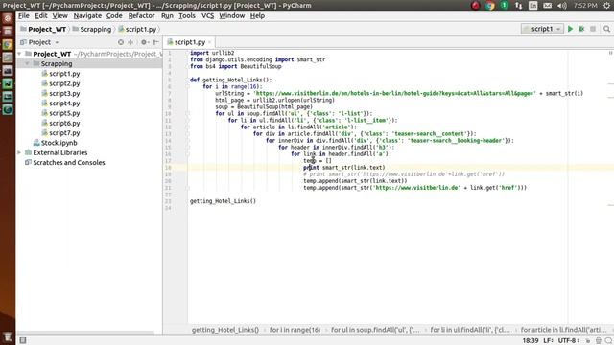Open the Tools menu

(x=187, y=15)
